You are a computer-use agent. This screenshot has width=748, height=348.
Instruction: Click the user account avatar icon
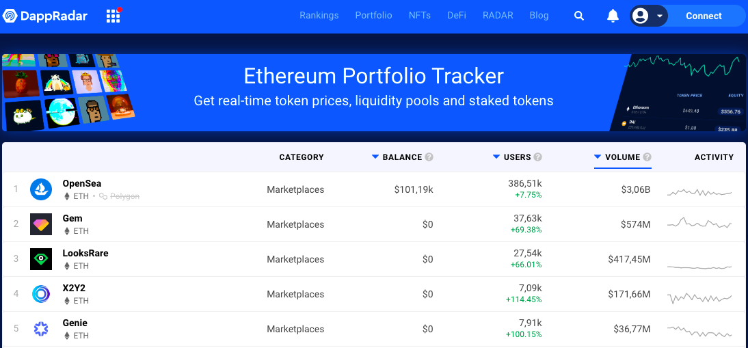pyautogui.click(x=640, y=16)
